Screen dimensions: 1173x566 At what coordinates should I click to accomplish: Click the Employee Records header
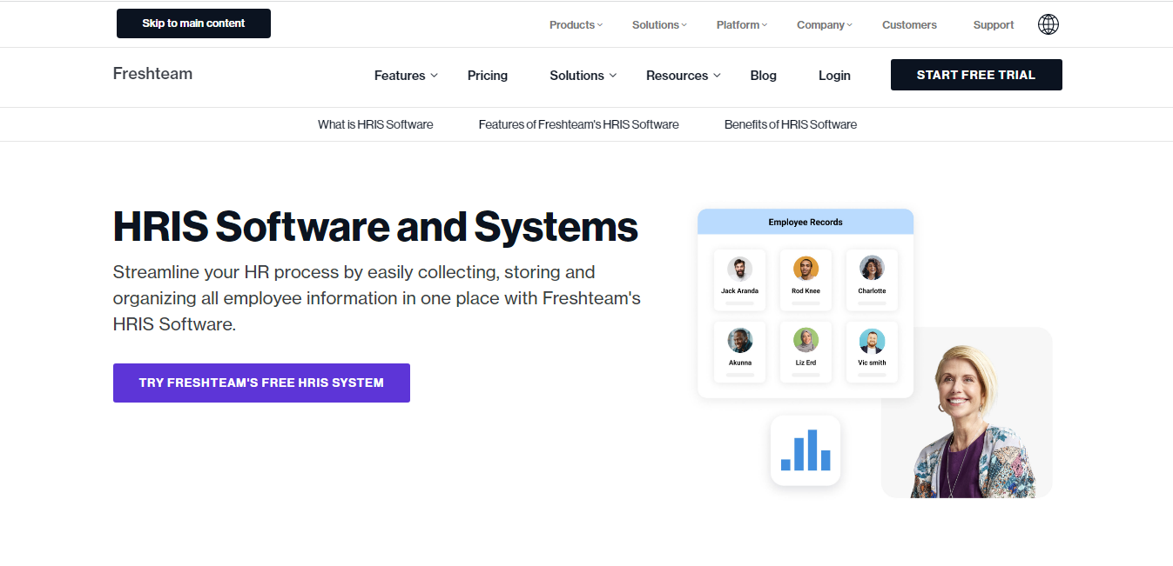pos(806,222)
